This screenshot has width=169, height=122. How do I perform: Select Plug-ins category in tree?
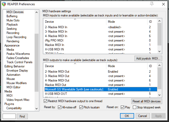click(x=9, y=104)
